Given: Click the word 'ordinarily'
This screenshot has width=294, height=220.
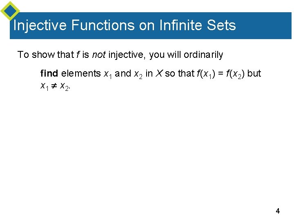Looking at the screenshot, I should pos(203,55).
